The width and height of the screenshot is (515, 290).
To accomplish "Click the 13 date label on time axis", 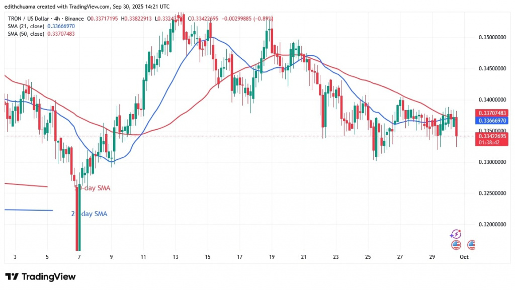I will click(176, 257).
